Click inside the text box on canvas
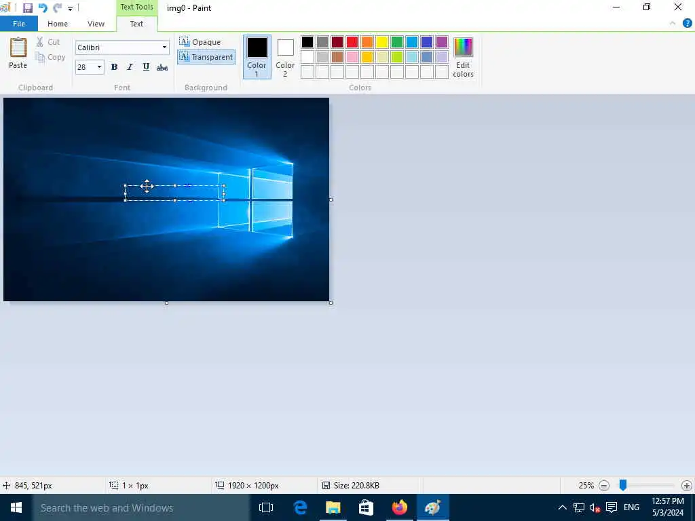This screenshot has height=521, width=695. [174, 193]
